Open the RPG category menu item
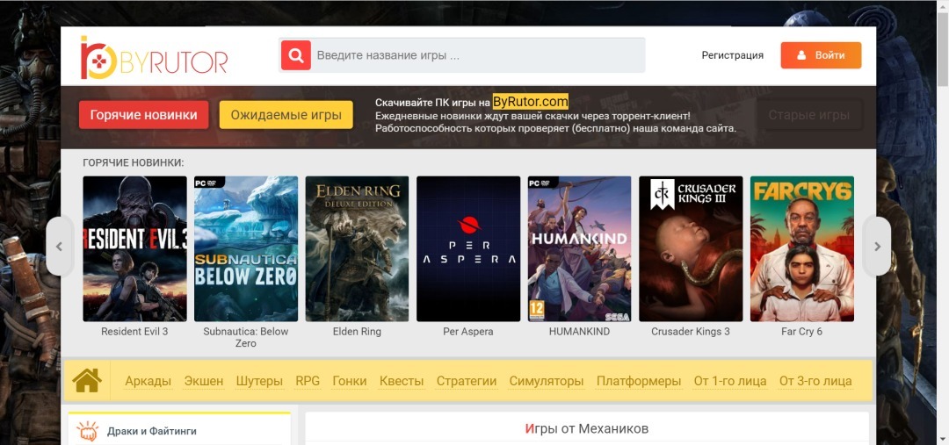The height and width of the screenshot is (445, 949). pos(308,381)
